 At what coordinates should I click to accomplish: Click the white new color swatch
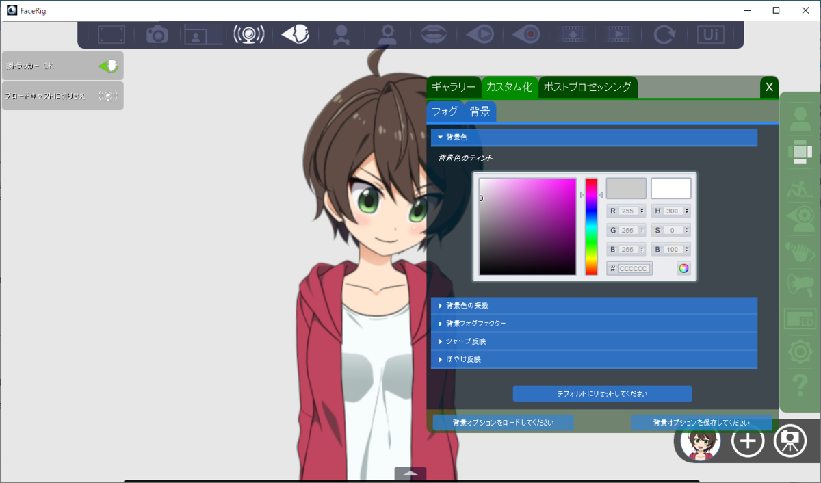pos(670,188)
